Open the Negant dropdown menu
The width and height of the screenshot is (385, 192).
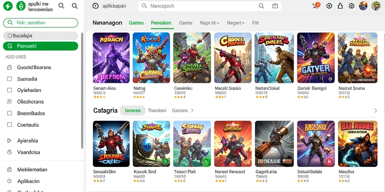point(236,23)
